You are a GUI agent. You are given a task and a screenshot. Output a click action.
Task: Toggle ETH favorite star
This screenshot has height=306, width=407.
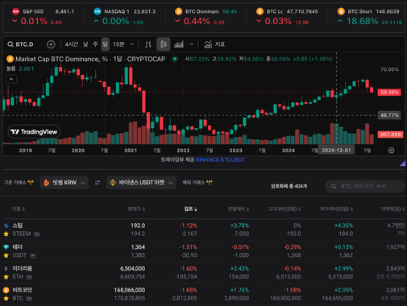click(6, 277)
